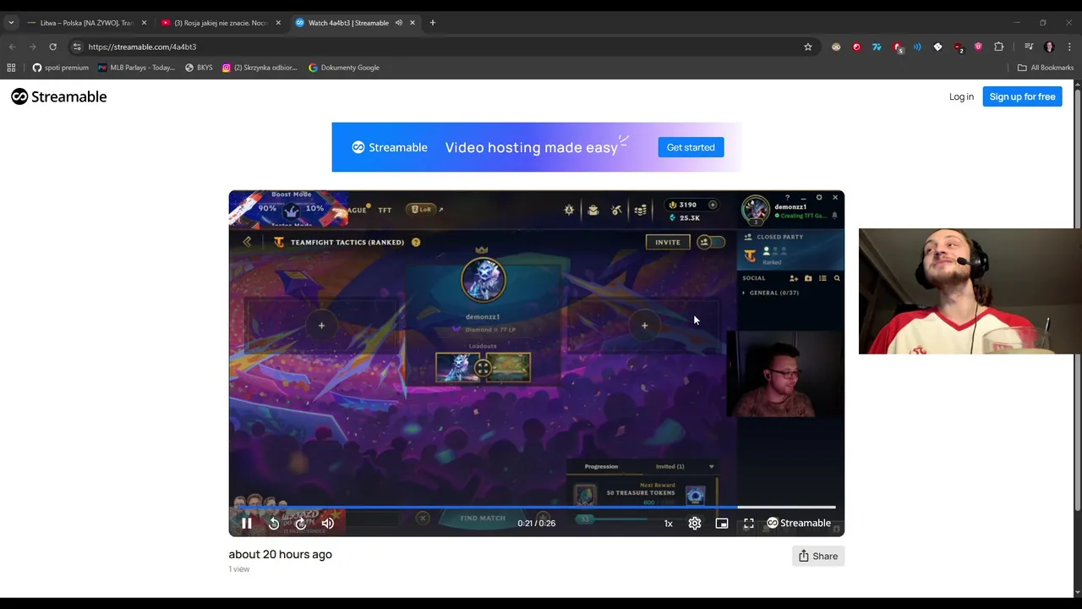The height and width of the screenshot is (609, 1082).
Task: Close the Rosja jakiej nie znacie tab
Action: pos(278,23)
